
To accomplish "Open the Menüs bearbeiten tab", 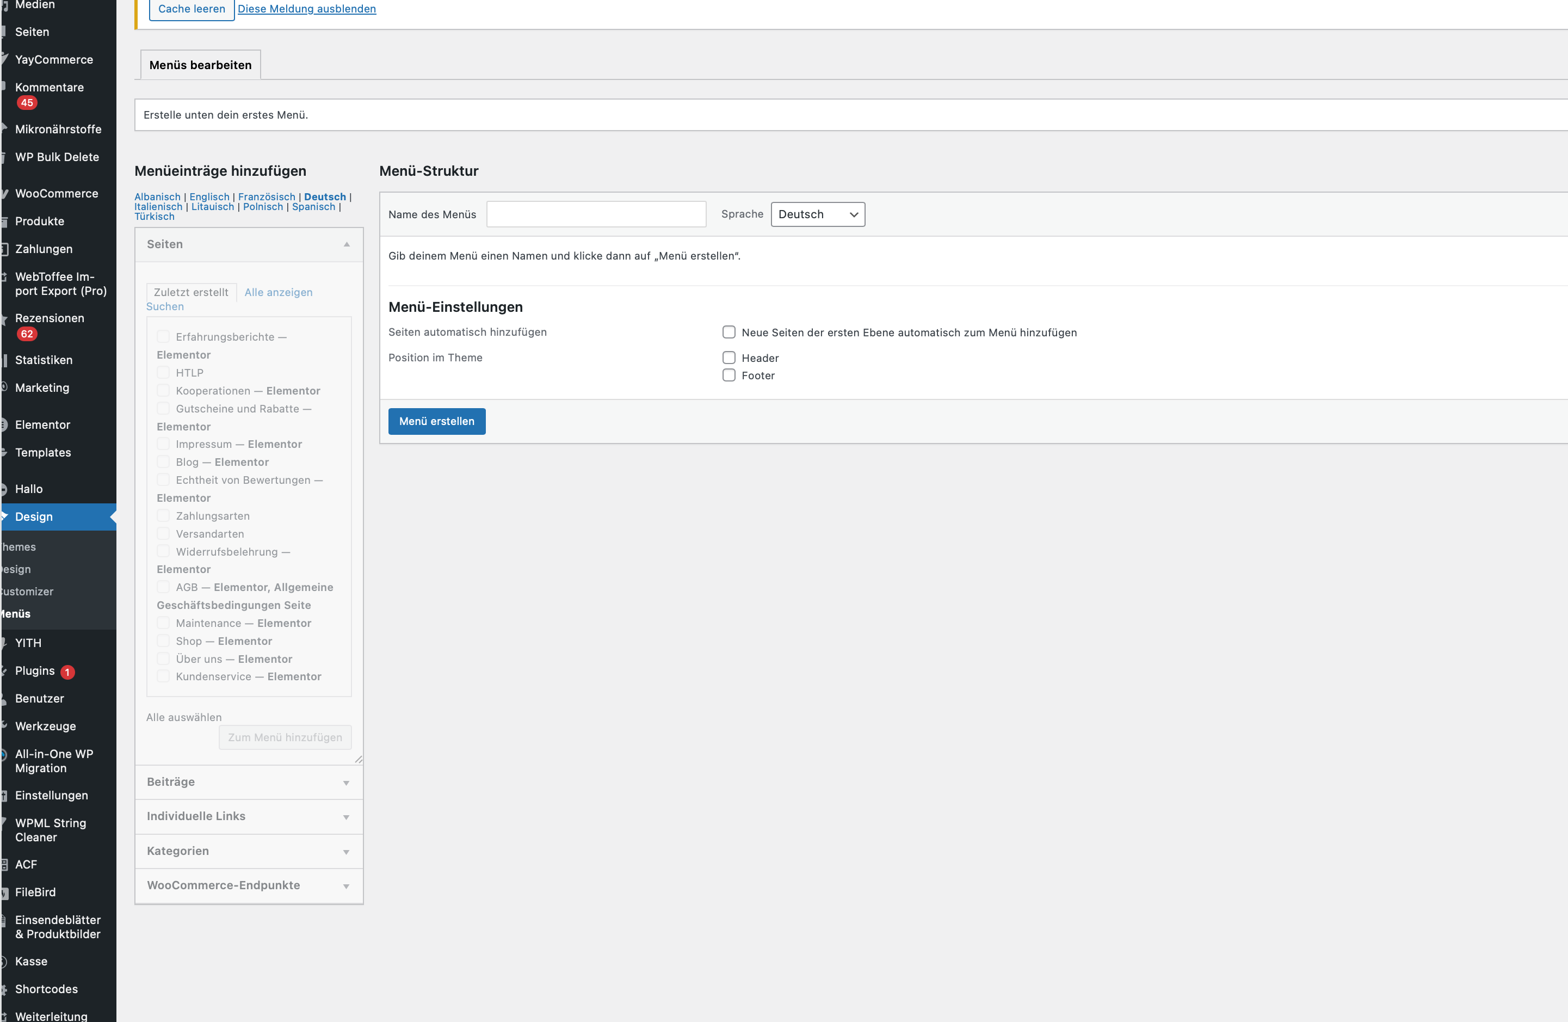I will [x=200, y=65].
